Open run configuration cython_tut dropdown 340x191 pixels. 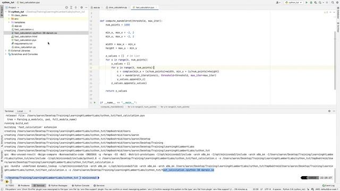(x=293, y=2)
